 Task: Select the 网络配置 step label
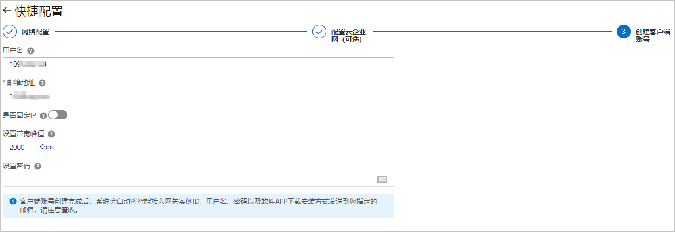(35, 32)
